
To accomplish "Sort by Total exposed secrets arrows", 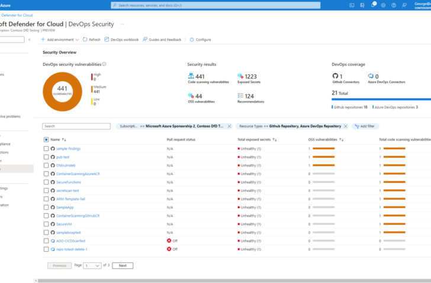I will [275, 140].
